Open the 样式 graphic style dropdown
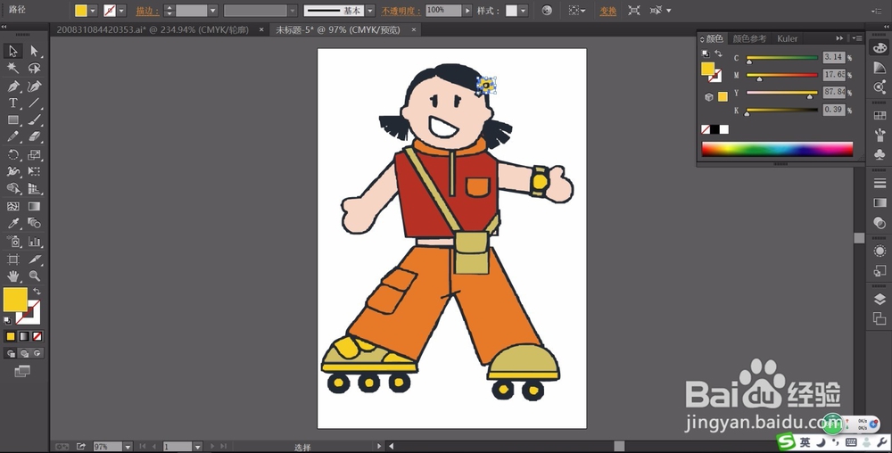Screen dimensions: 892x453 (524, 11)
